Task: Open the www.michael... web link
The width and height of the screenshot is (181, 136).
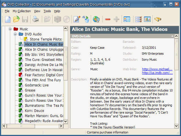Action: click(x=157, y=69)
